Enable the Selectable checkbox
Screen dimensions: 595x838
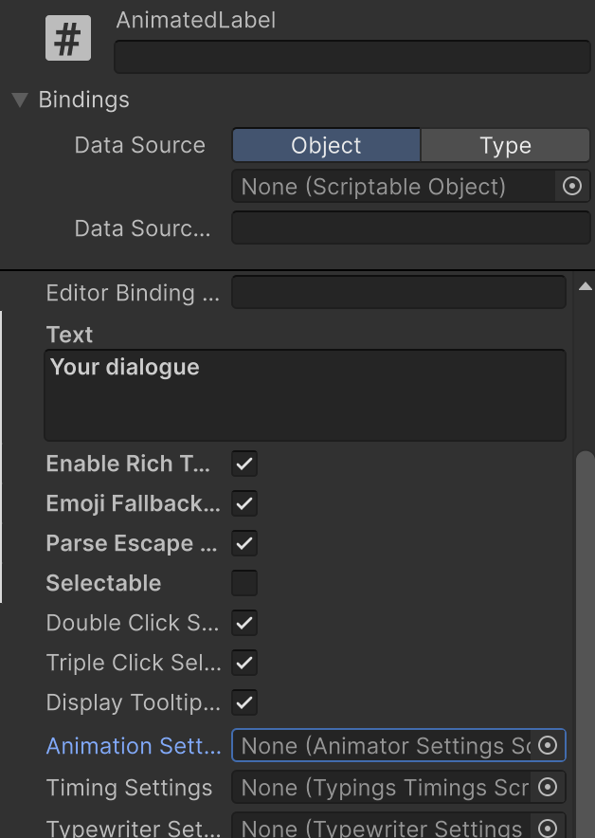244,583
